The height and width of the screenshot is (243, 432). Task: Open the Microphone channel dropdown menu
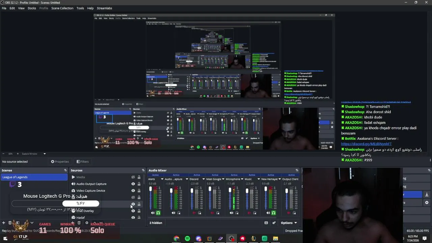coord(242,179)
